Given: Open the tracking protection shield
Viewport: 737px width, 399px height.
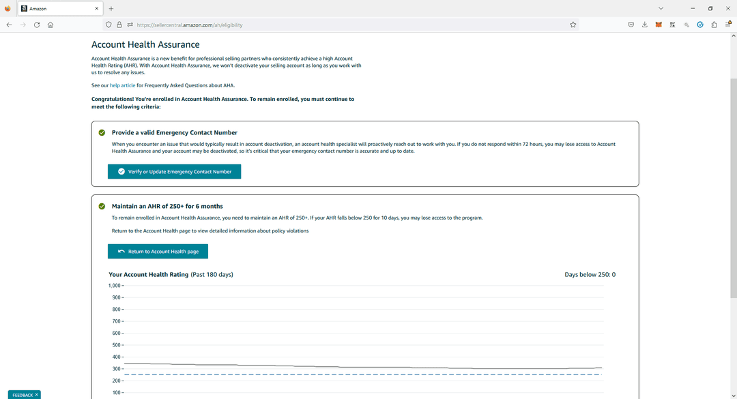Looking at the screenshot, I should point(109,25).
